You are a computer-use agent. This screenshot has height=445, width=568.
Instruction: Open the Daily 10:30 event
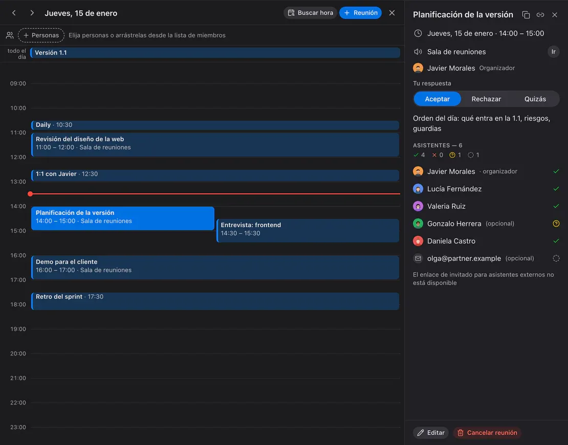(x=215, y=125)
